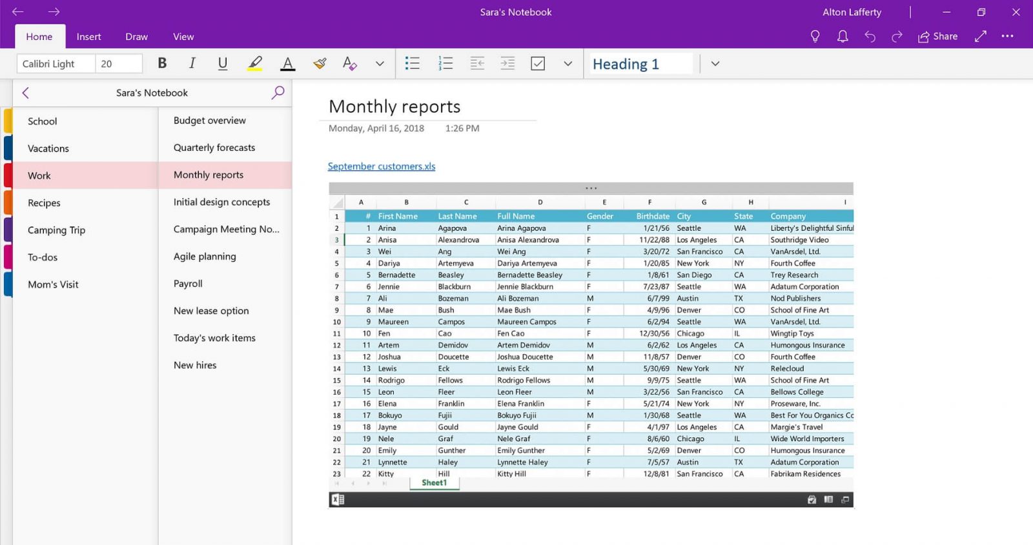Click the Excel icon below spreadsheet

[x=338, y=499]
